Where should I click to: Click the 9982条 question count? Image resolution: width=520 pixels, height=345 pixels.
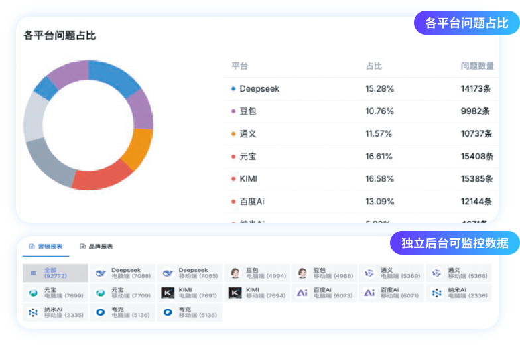pyautogui.click(x=475, y=111)
